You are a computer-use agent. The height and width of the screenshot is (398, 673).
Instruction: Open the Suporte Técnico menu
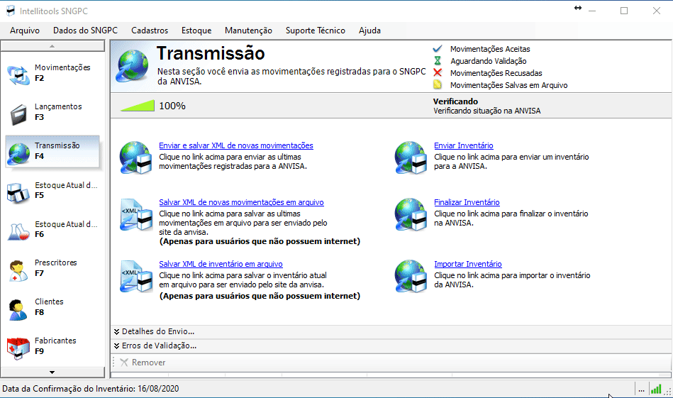pyautogui.click(x=316, y=31)
